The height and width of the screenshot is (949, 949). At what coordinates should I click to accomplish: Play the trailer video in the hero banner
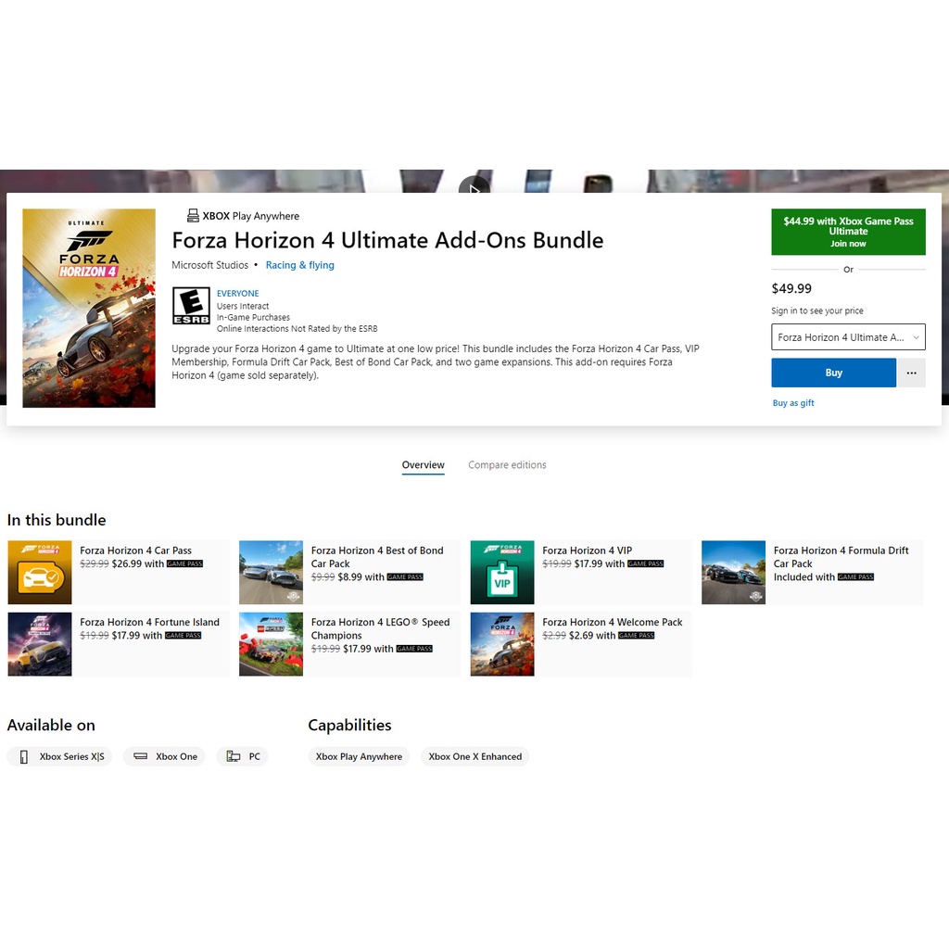pos(474,184)
